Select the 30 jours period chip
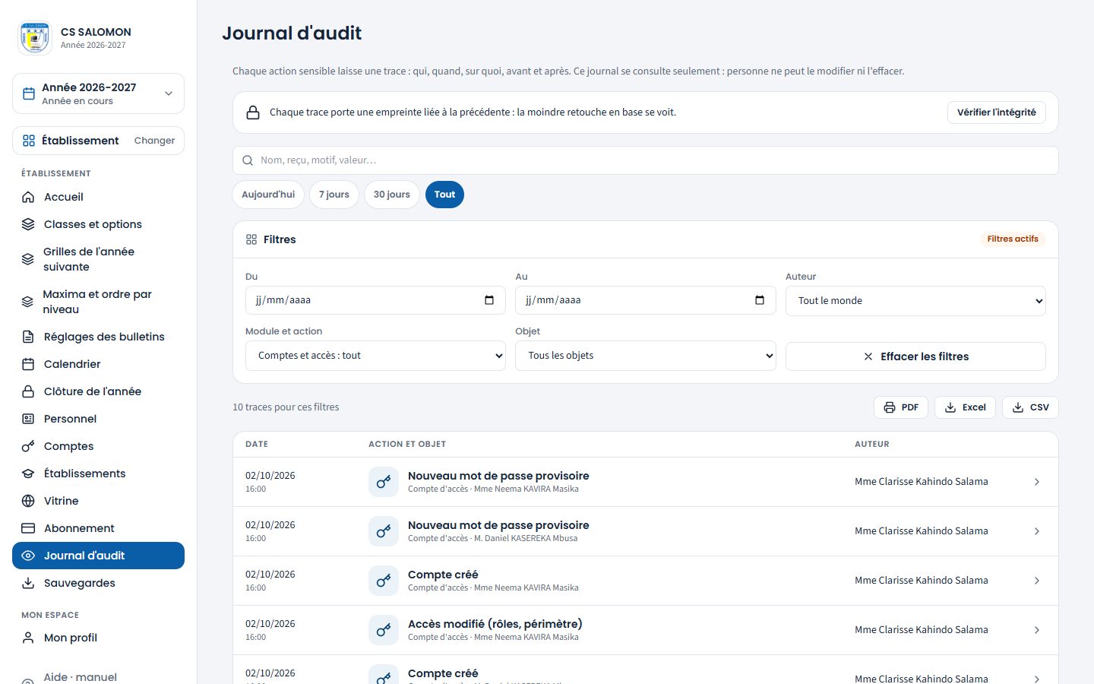Image resolution: width=1094 pixels, height=684 pixels. coord(392,195)
